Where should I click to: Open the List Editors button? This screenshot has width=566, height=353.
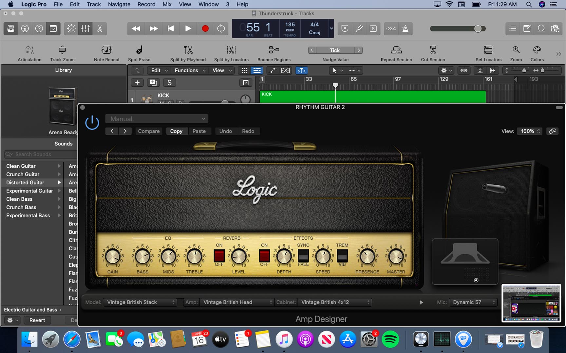tap(513, 28)
